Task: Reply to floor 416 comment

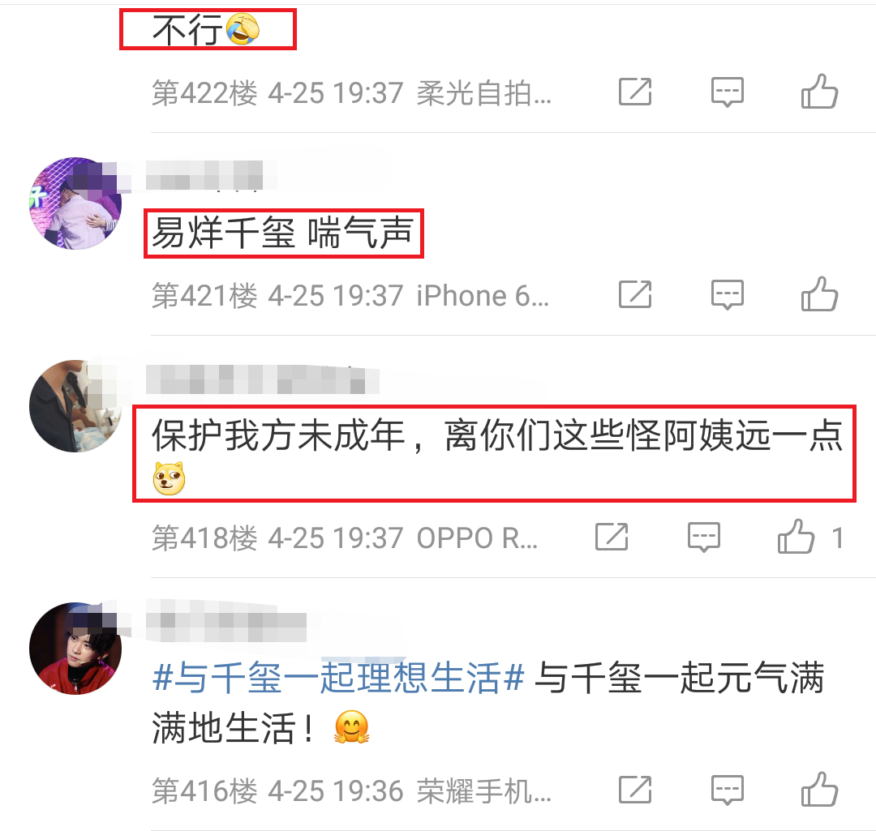Action: click(x=728, y=790)
